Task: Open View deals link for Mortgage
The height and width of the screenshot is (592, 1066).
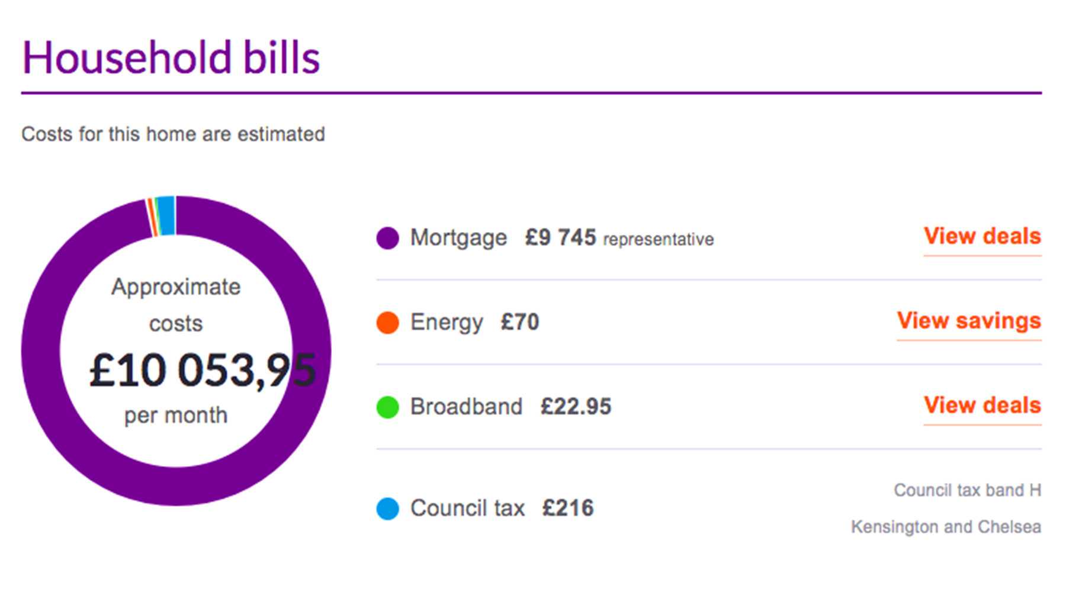Action: pyautogui.click(x=982, y=236)
